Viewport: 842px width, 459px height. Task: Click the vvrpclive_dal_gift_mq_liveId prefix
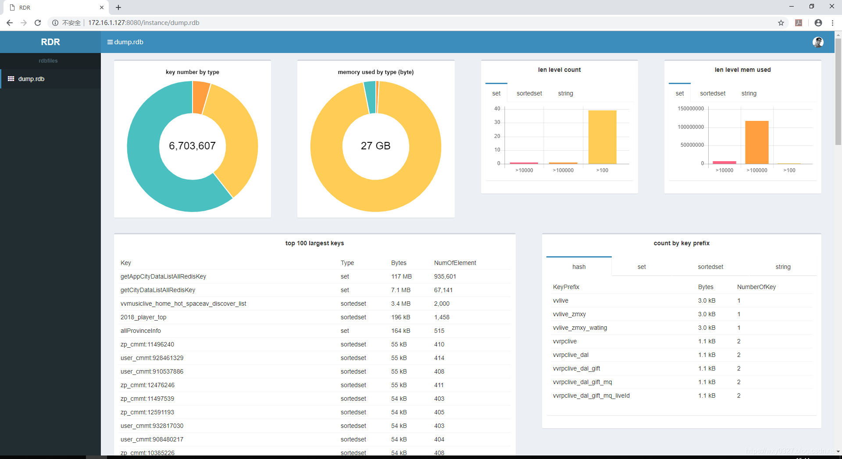(x=591, y=395)
